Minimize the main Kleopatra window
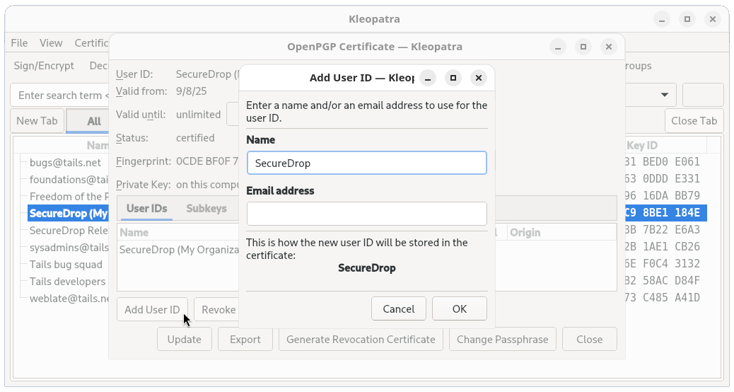The width and height of the screenshot is (734, 392). tap(660, 19)
